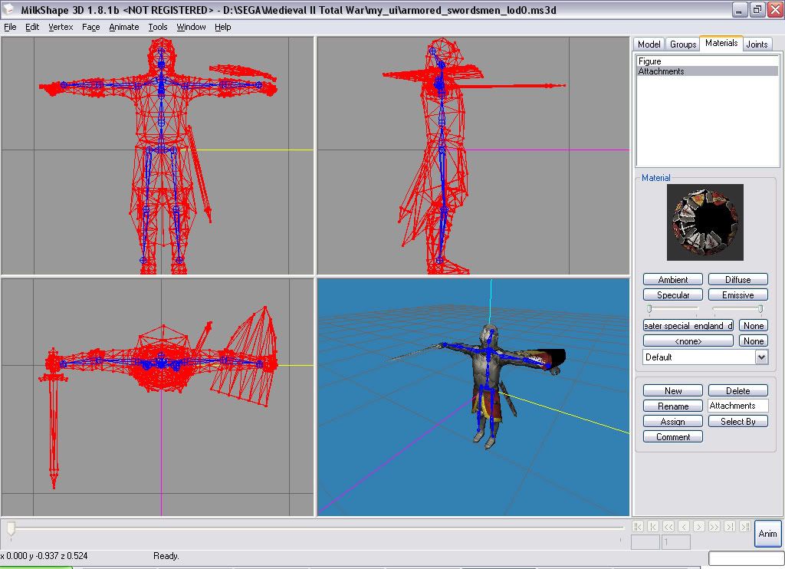
Task: Click None beside the <none> alphamap
Action: coord(754,341)
